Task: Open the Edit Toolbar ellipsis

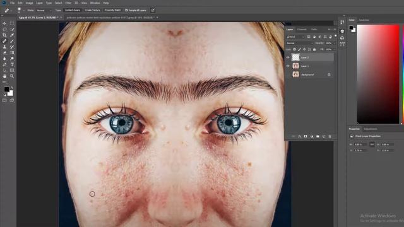Action: tap(4, 82)
